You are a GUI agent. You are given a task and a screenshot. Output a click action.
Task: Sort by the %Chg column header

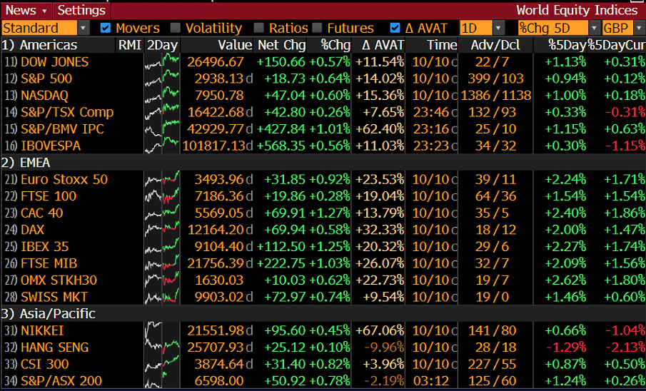(335, 45)
